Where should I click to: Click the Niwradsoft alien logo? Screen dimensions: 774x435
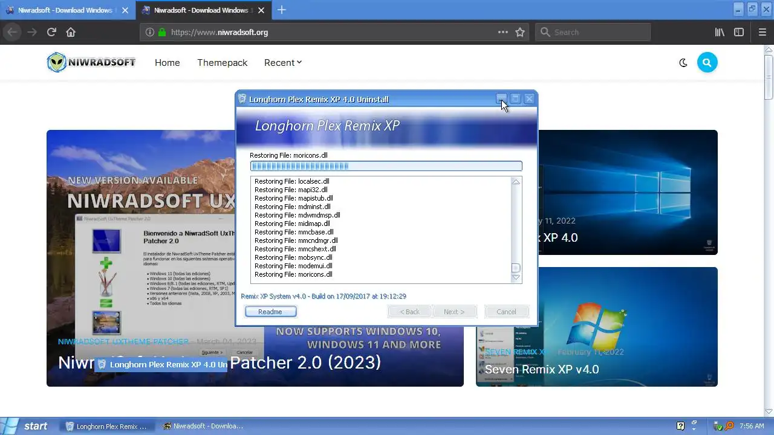tap(91, 62)
